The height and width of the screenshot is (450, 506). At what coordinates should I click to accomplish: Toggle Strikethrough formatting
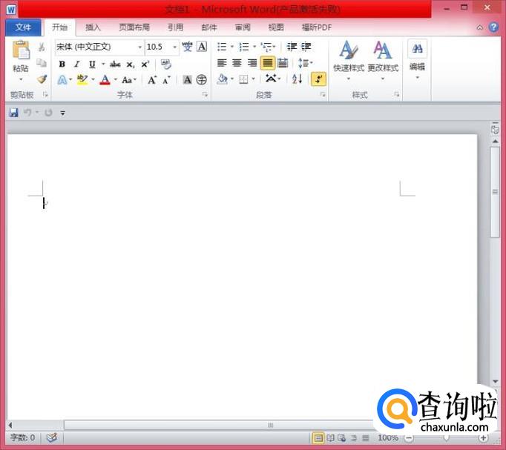tap(115, 64)
